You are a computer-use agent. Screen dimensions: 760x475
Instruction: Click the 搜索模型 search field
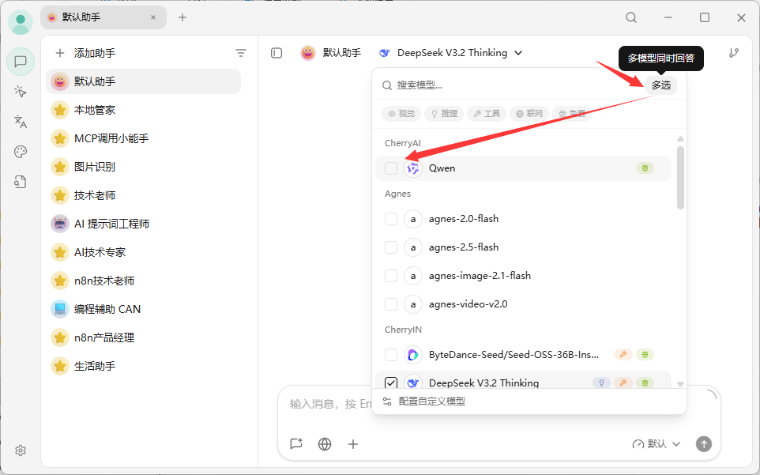[x=513, y=85]
